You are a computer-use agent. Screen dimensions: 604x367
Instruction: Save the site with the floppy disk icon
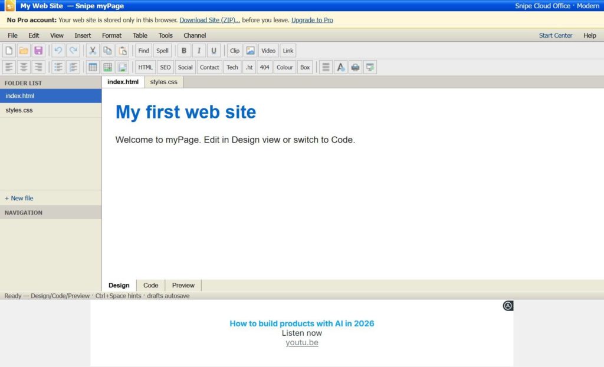pos(38,51)
